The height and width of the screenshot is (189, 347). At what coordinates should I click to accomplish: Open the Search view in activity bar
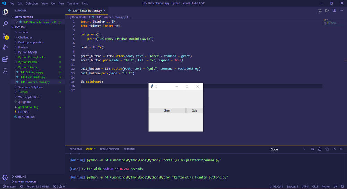tap(5, 24)
